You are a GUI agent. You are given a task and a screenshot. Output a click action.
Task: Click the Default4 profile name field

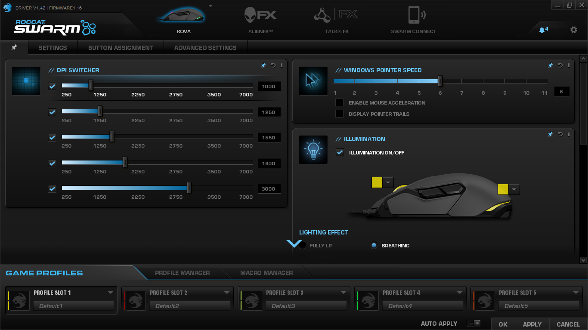point(423,306)
